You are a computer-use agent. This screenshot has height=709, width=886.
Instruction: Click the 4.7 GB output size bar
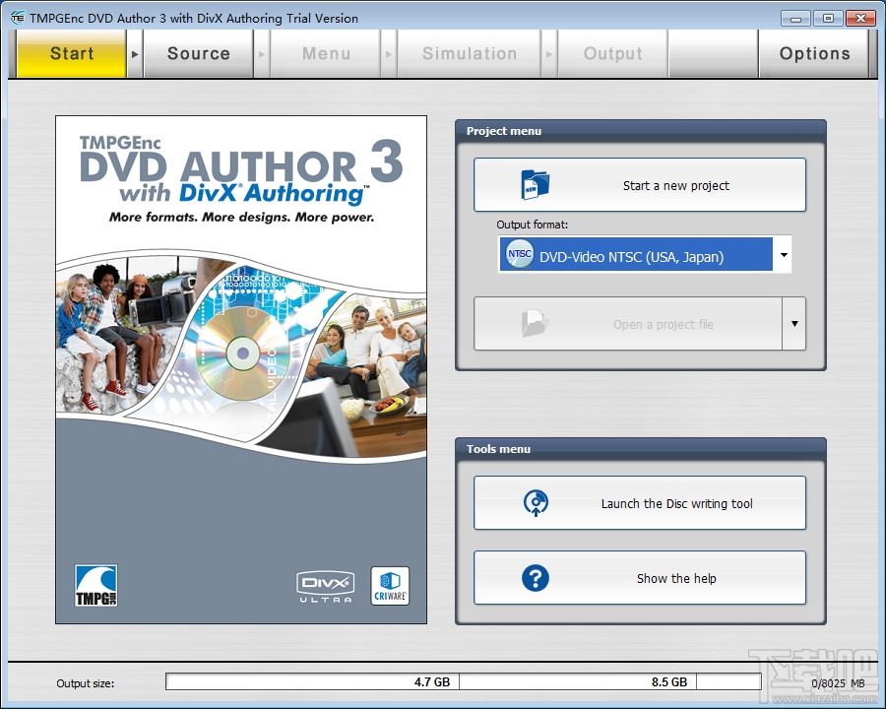312,681
